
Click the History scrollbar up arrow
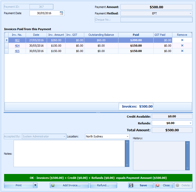coord(187,143)
